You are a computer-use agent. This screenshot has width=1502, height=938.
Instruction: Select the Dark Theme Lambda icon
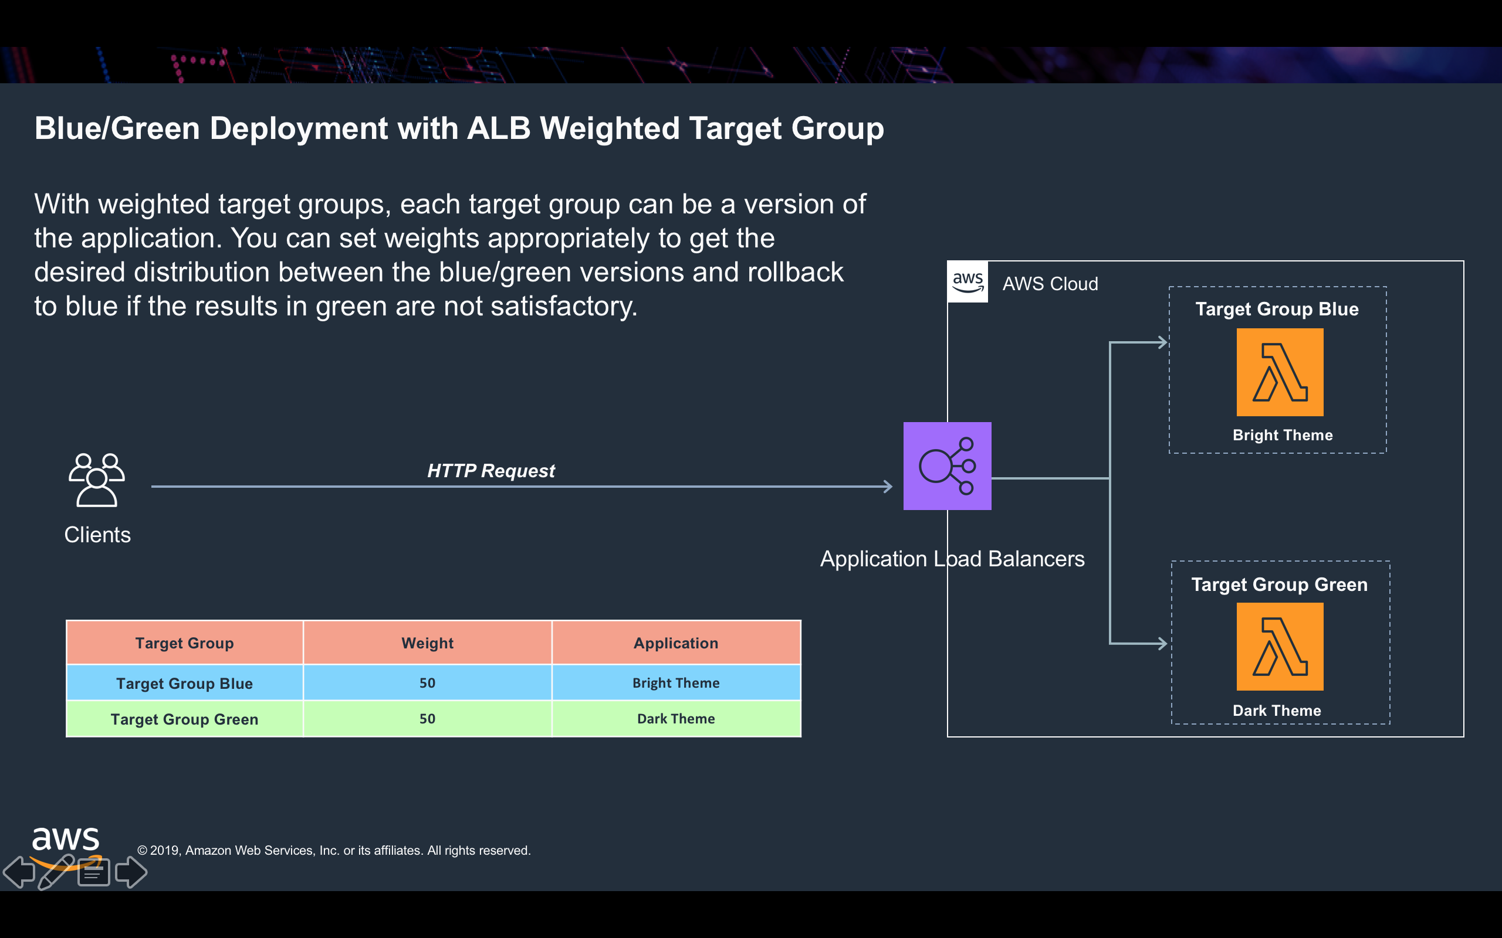tap(1279, 647)
